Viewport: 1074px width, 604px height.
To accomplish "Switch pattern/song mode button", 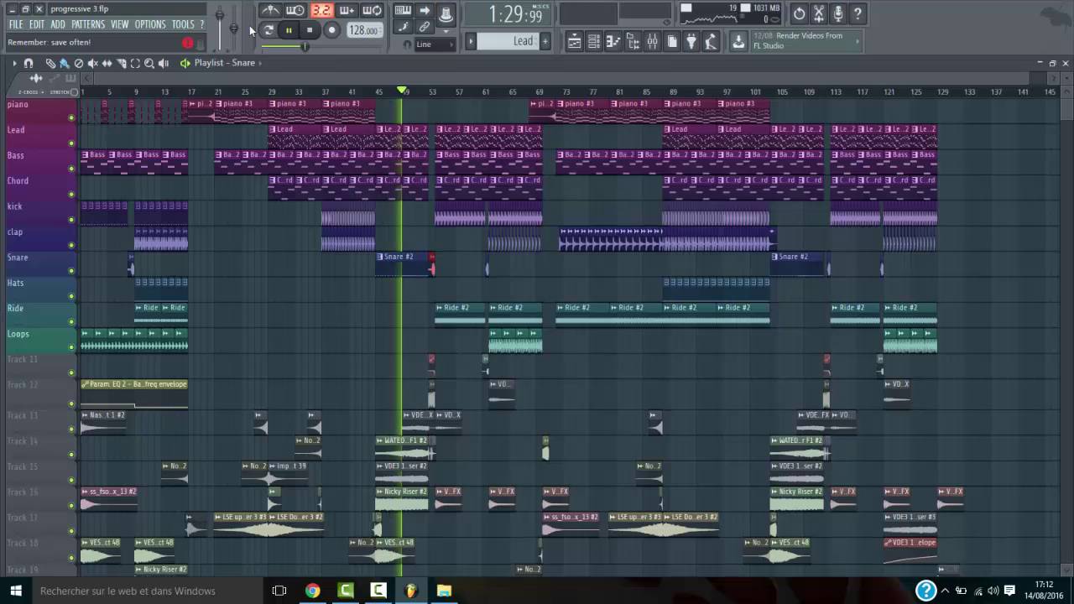I will (268, 30).
